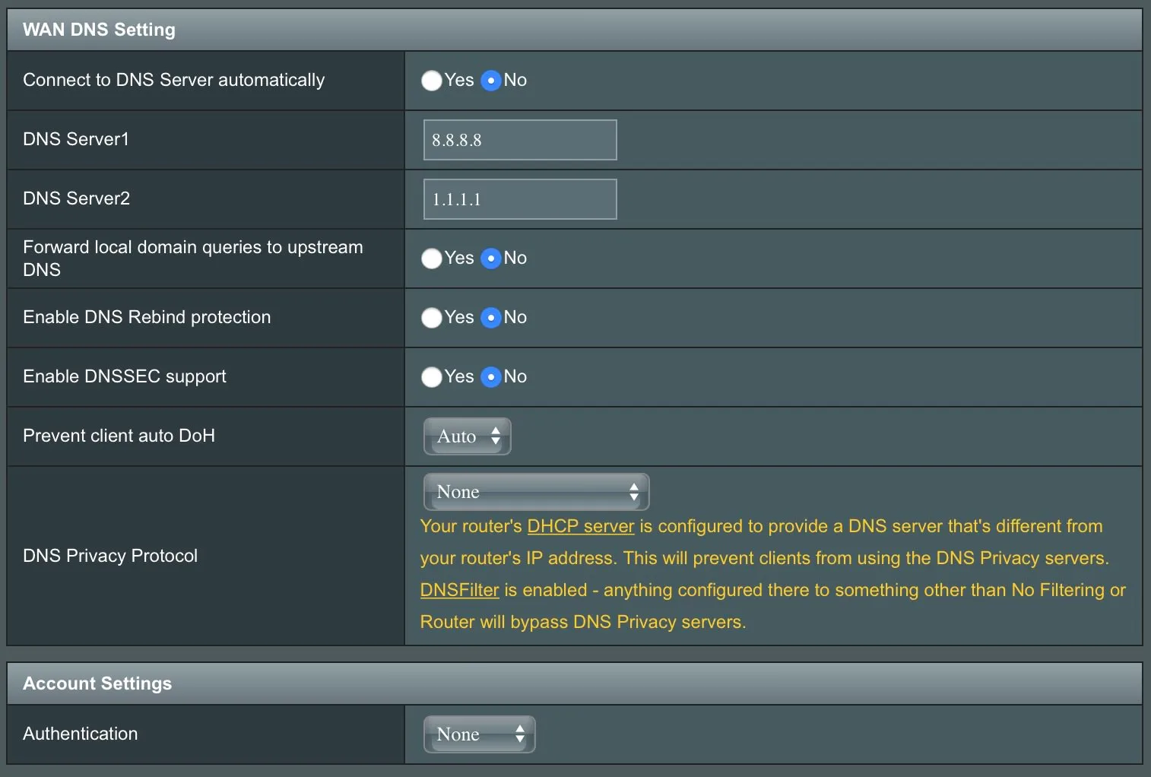This screenshot has height=777, width=1151.
Task: Open the Prevent client auto DoH dropdown
Action: (x=467, y=436)
